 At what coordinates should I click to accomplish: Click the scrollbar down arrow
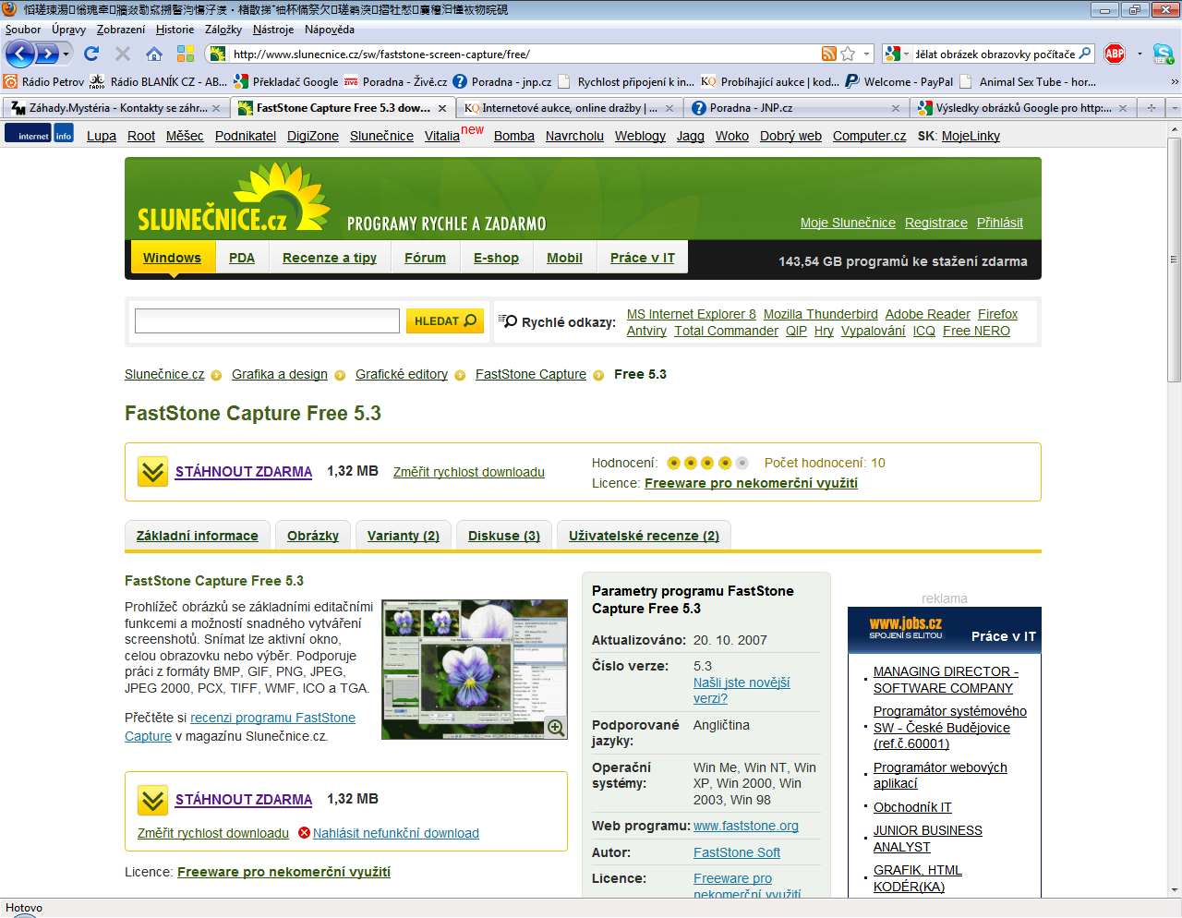[x=1175, y=890]
